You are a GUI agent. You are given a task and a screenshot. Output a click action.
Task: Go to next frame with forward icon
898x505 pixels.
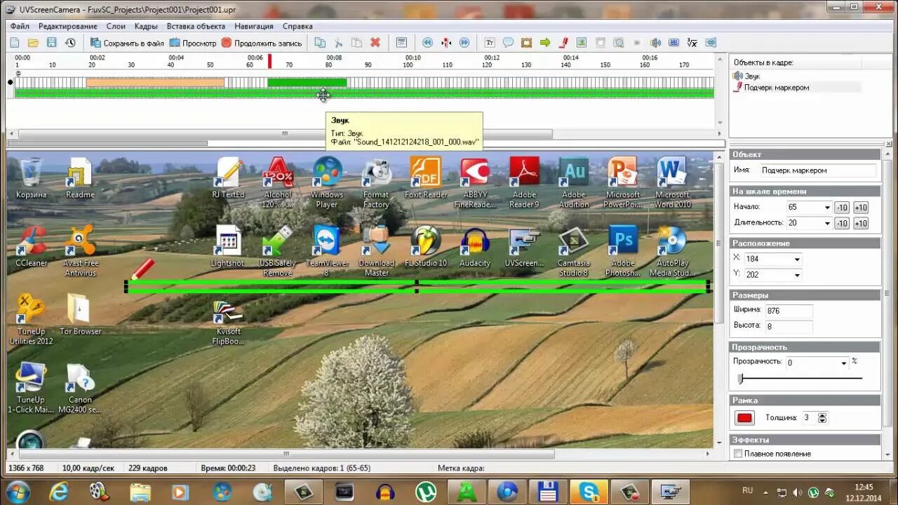[x=464, y=43]
